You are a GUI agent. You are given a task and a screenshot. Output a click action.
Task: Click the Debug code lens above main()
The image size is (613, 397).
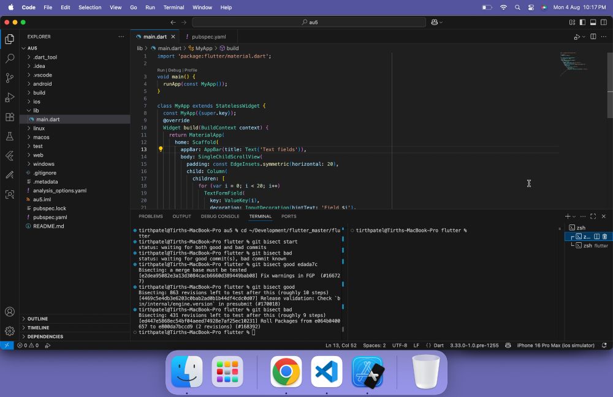(x=175, y=70)
